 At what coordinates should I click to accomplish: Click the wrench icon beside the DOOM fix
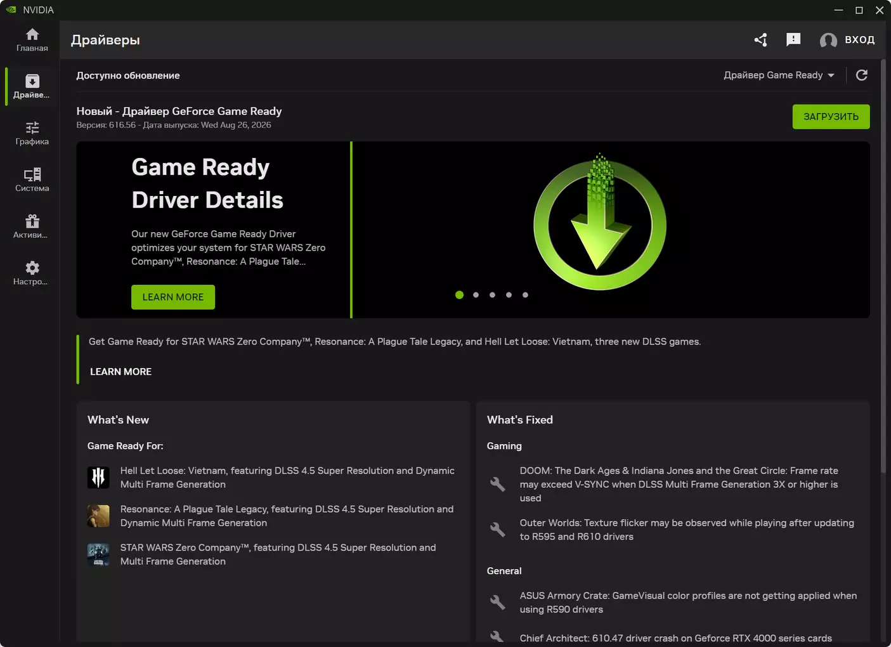498,485
